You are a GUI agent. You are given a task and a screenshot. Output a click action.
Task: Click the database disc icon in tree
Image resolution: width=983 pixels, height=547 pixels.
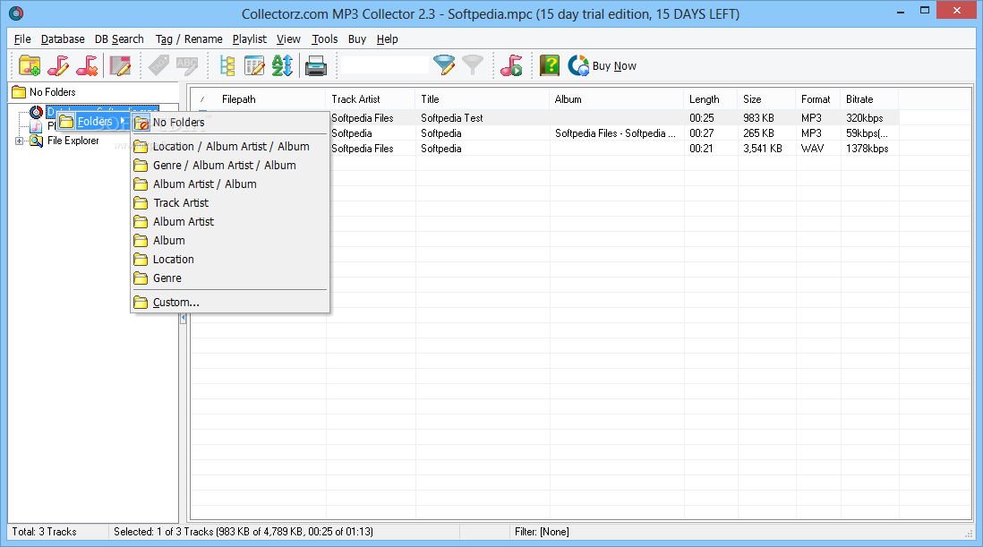pyautogui.click(x=37, y=113)
